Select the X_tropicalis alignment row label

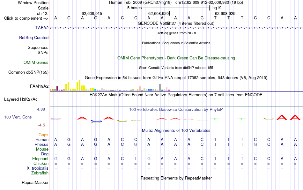tap(38, 168)
